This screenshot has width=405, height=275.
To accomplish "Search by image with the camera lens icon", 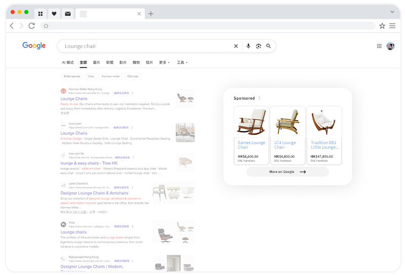I will 258,46.
